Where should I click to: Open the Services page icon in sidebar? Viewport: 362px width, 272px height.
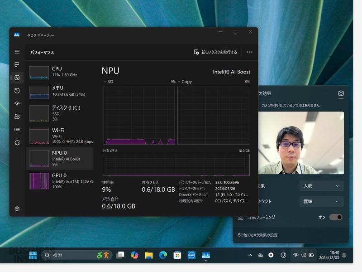pos(17,142)
